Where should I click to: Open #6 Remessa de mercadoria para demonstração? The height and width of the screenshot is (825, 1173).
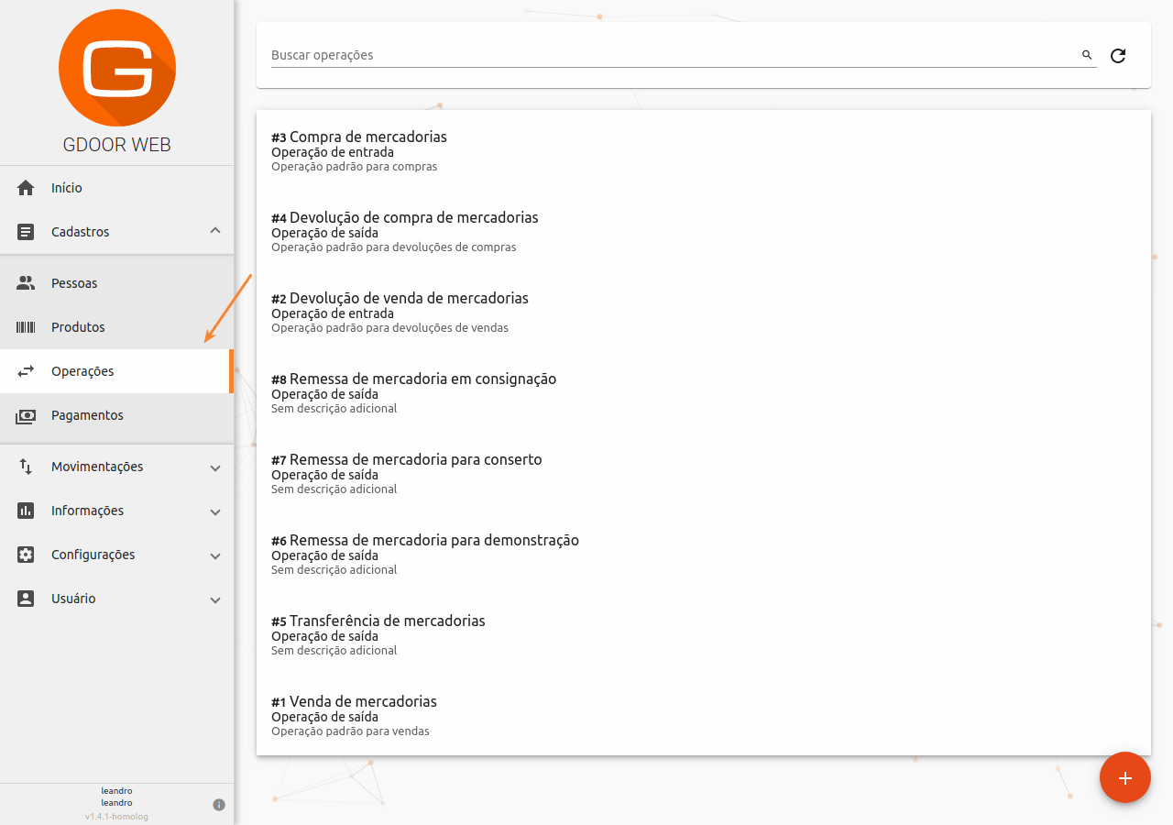pyautogui.click(x=704, y=554)
